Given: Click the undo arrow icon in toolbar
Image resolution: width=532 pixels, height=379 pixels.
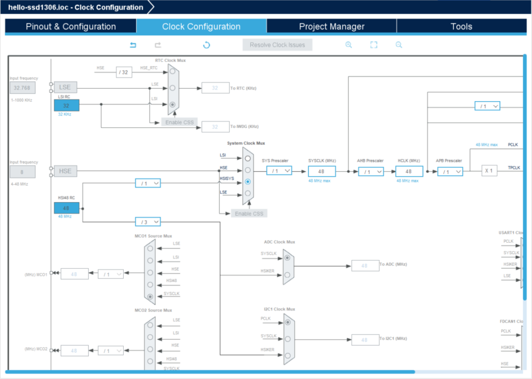Looking at the screenshot, I should pos(133,45).
